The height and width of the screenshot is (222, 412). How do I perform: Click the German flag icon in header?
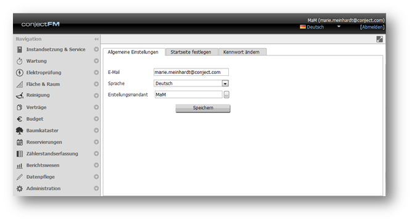pyautogui.click(x=303, y=27)
